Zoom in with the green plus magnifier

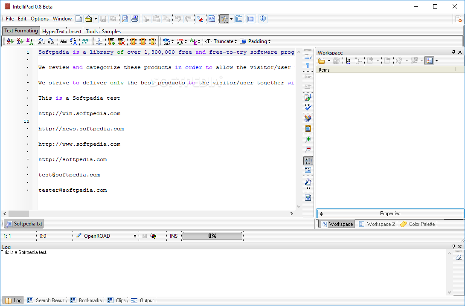308,139
